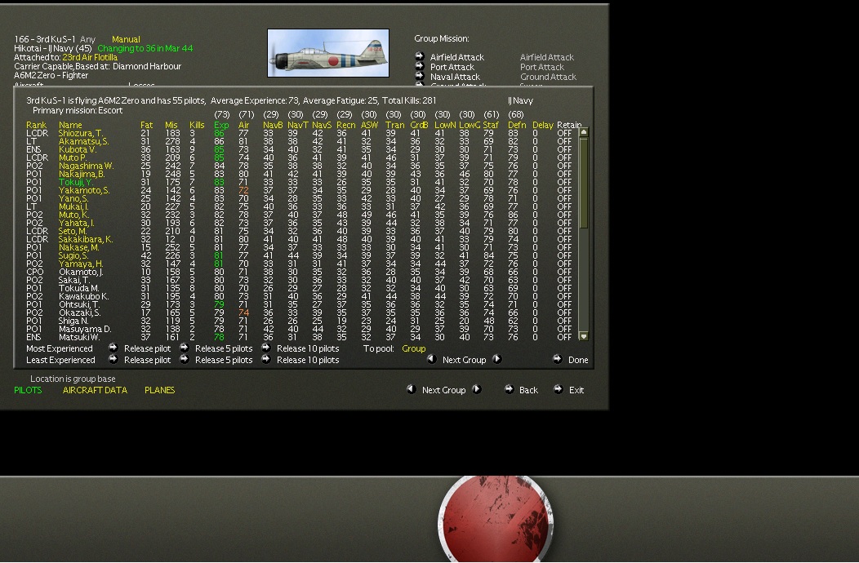Select pilot Shiozura, T.

pos(81,133)
